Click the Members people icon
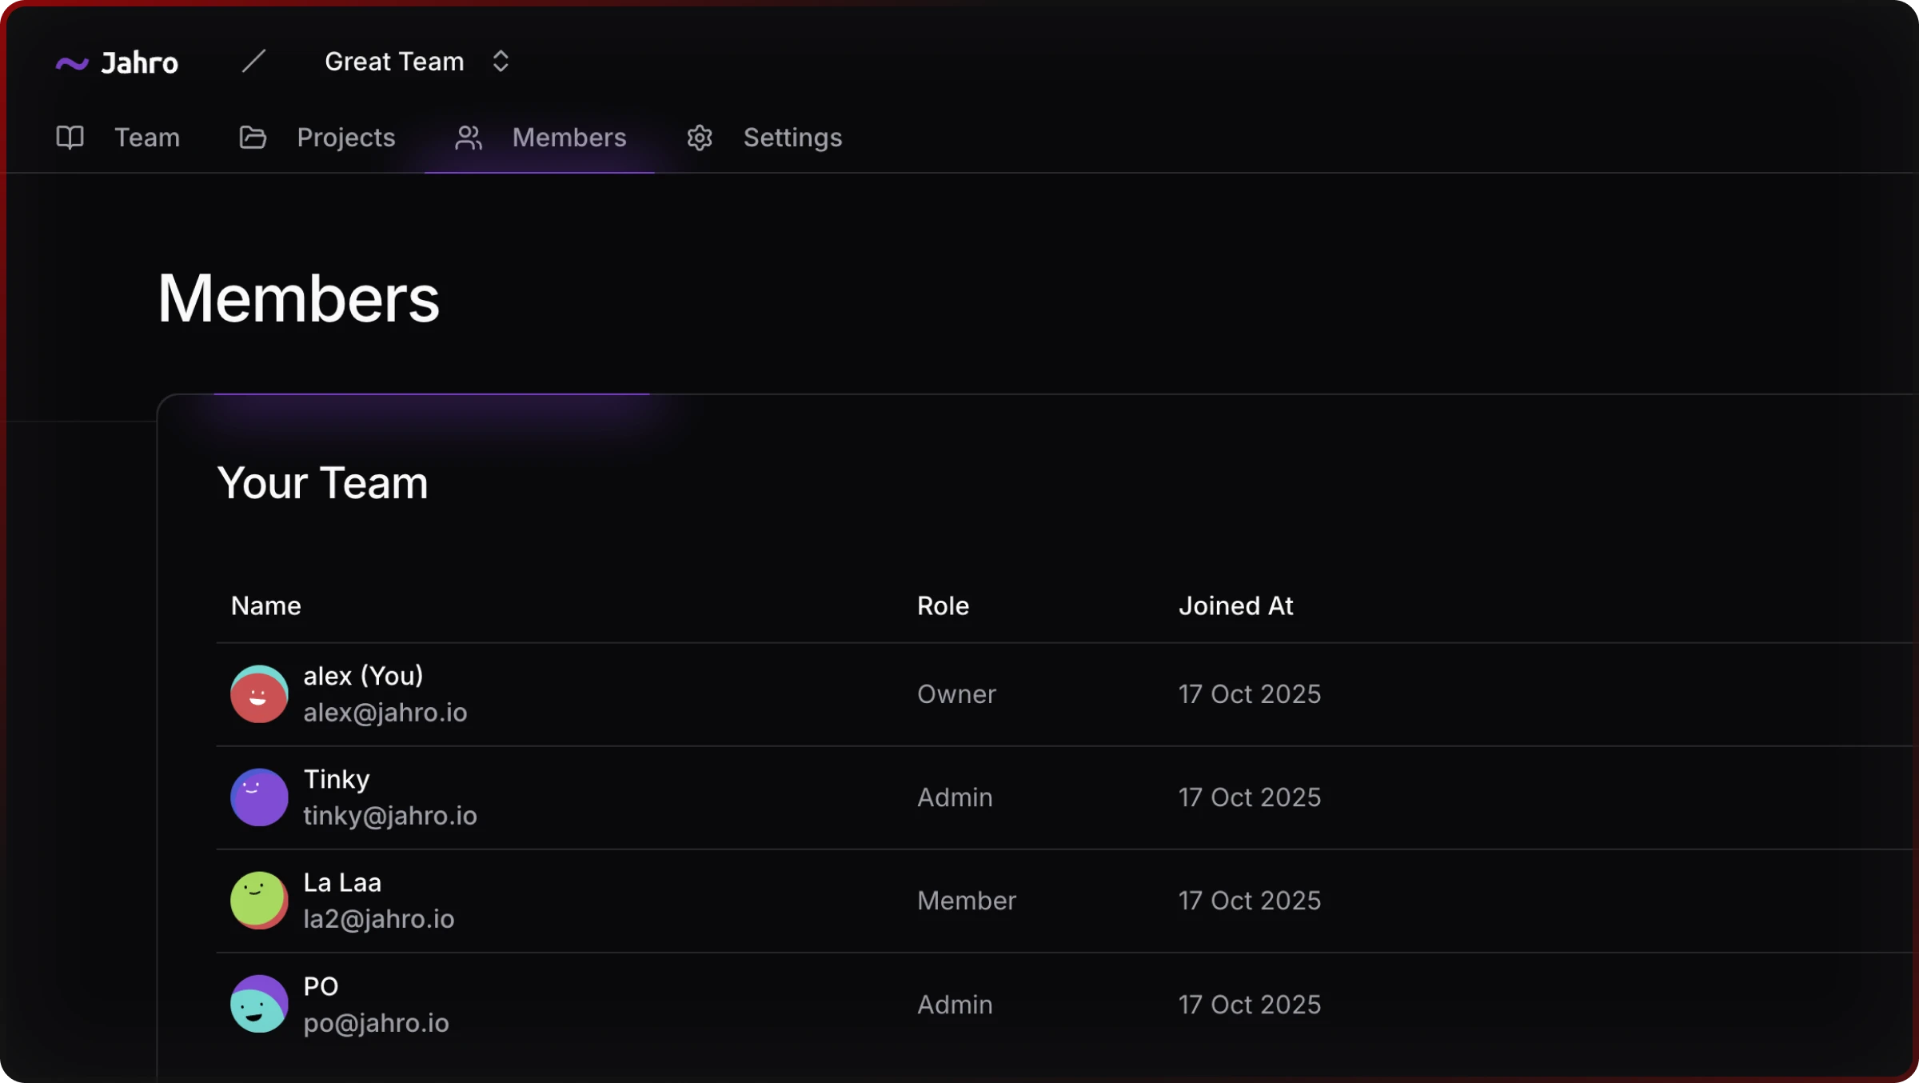The image size is (1919, 1083). (469, 138)
